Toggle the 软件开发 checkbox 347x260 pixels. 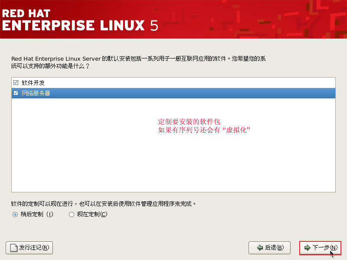(16, 83)
